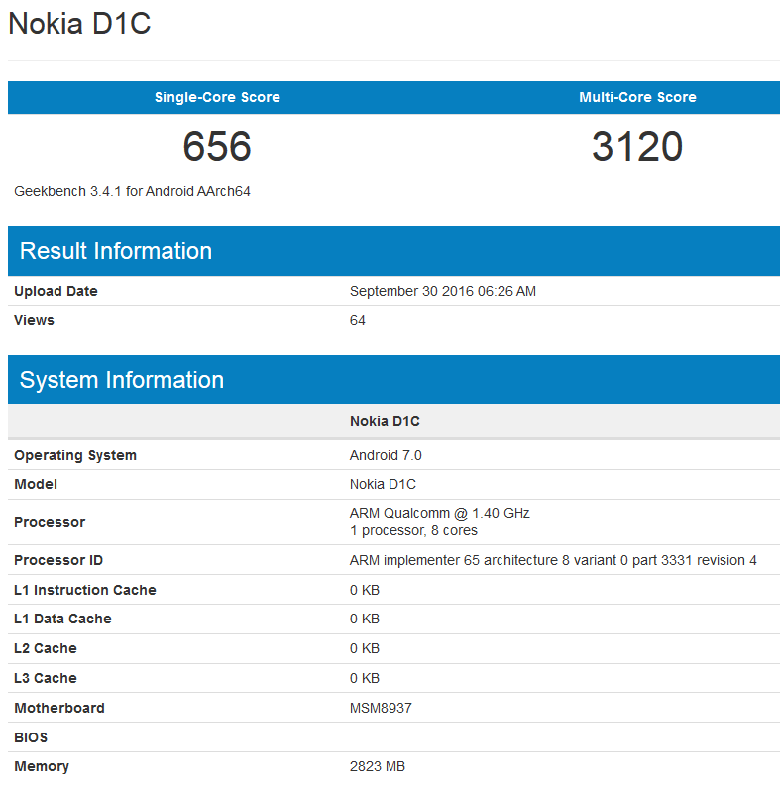This screenshot has width=780, height=789.
Task: Click the Geekbench 3.4.1 for Android text
Action: pyautogui.click(x=132, y=191)
